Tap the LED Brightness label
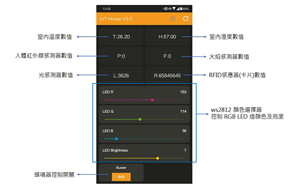The width and height of the screenshot is (290, 193). [115, 151]
